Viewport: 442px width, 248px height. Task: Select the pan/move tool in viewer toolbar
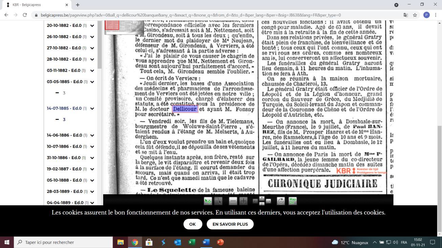click(x=208, y=201)
